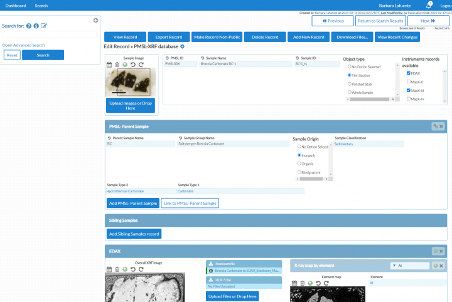Select No Option Selected under Object type

350,66
